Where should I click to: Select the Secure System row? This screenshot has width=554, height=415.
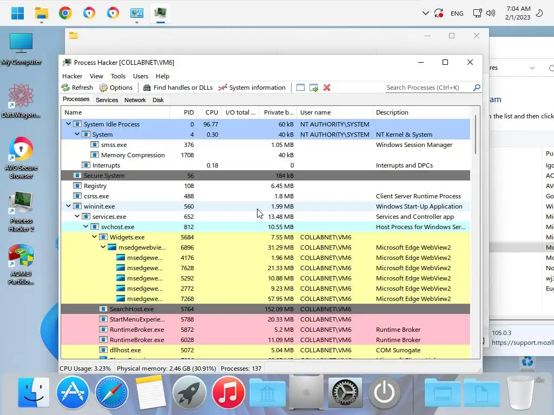tap(265, 176)
